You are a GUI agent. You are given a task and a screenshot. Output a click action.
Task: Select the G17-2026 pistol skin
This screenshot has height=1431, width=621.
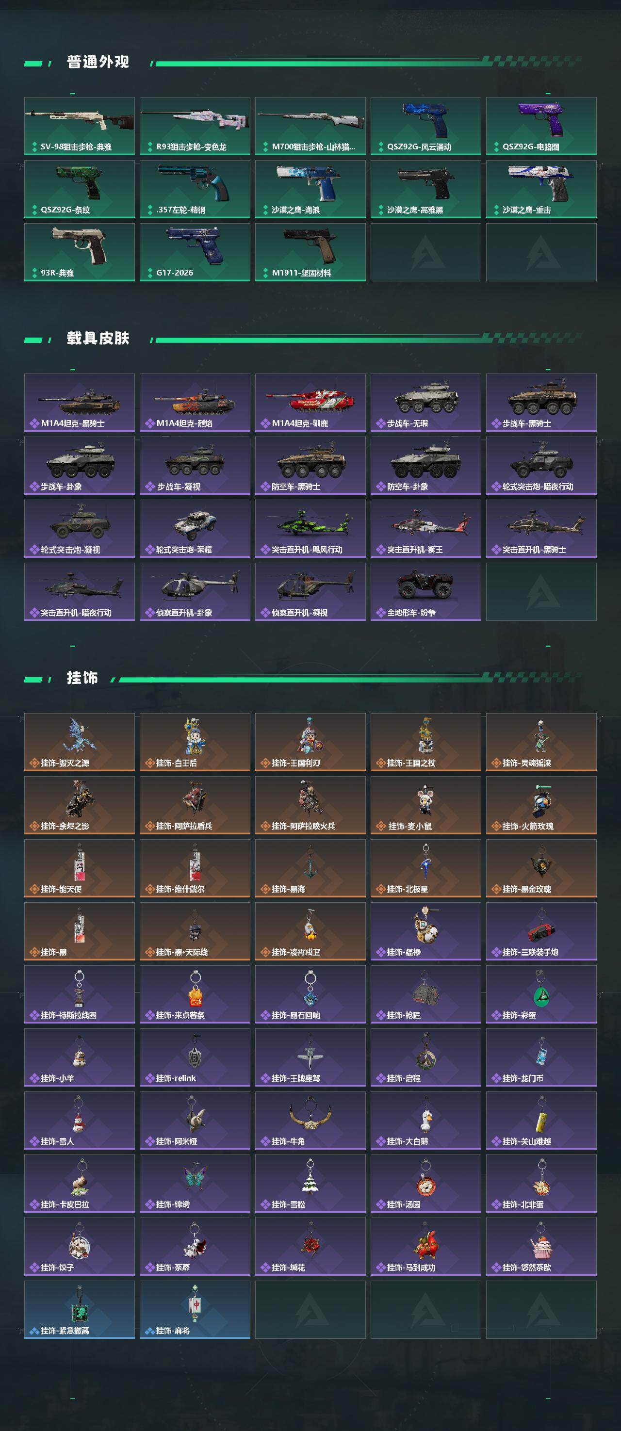point(195,252)
